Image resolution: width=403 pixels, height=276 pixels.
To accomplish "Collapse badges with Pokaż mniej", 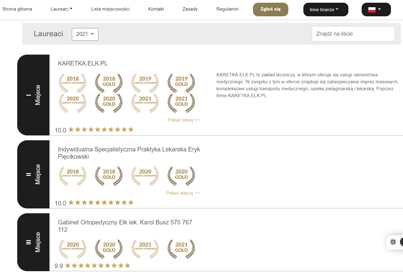I will [184, 120].
